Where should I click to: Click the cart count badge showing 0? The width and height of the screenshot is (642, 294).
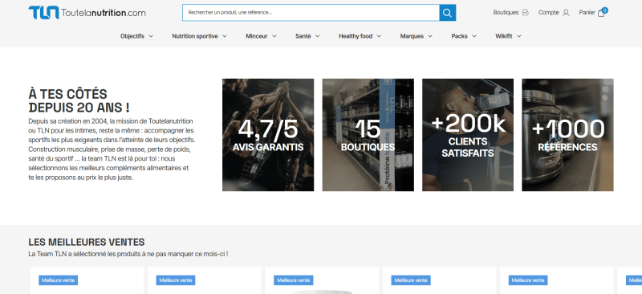(605, 10)
